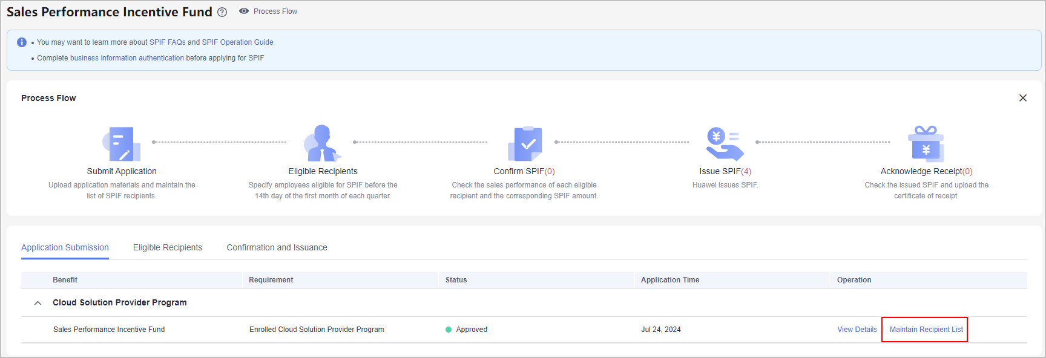Open the SPIF FAQs link
The width and height of the screenshot is (1046, 358).
click(168, 42)
